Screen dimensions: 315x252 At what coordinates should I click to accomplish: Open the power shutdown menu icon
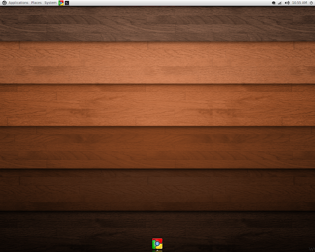tap(311, 3)
